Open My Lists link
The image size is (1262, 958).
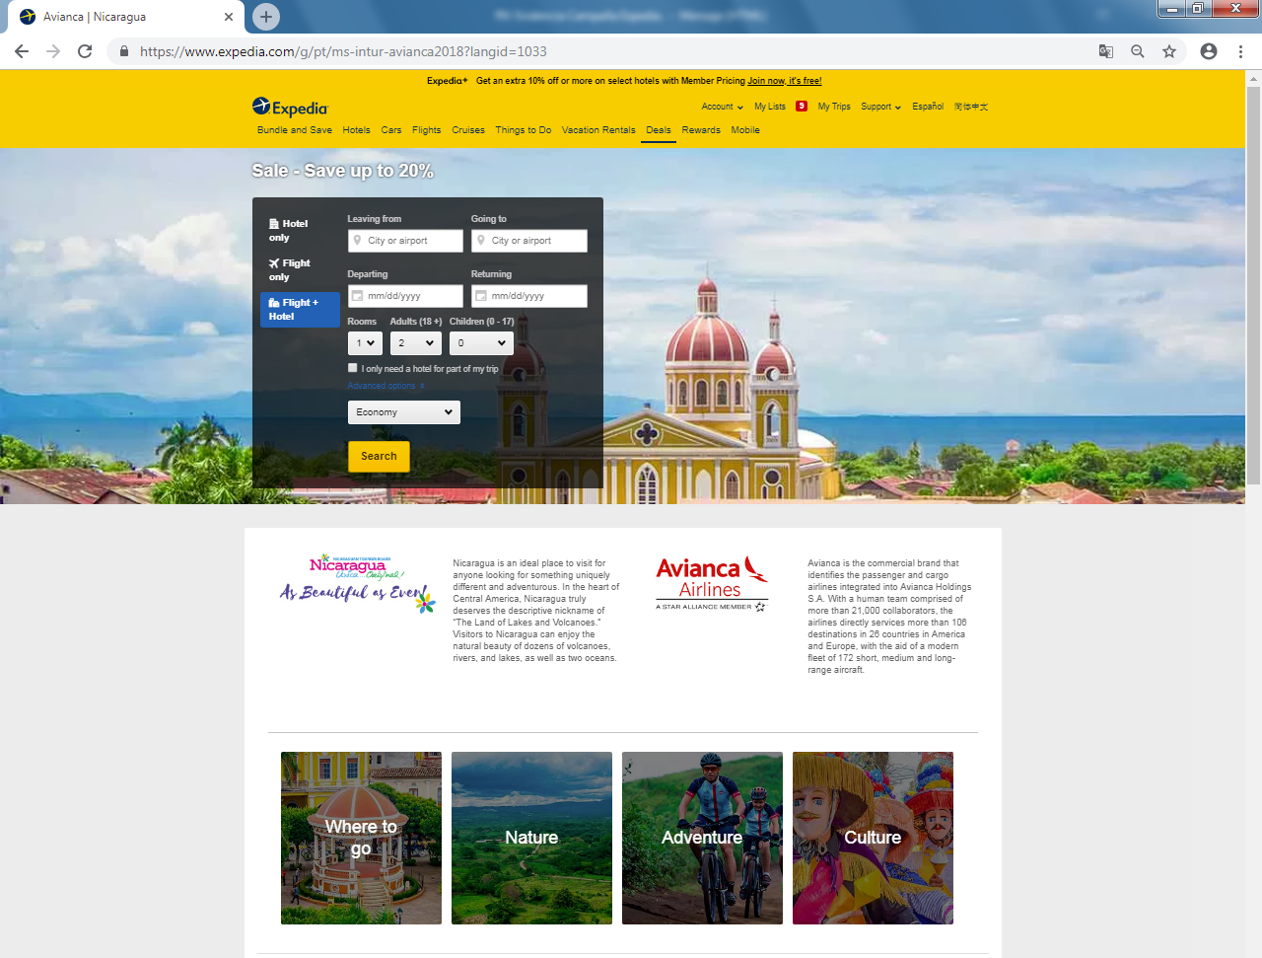tap(770, 107)
